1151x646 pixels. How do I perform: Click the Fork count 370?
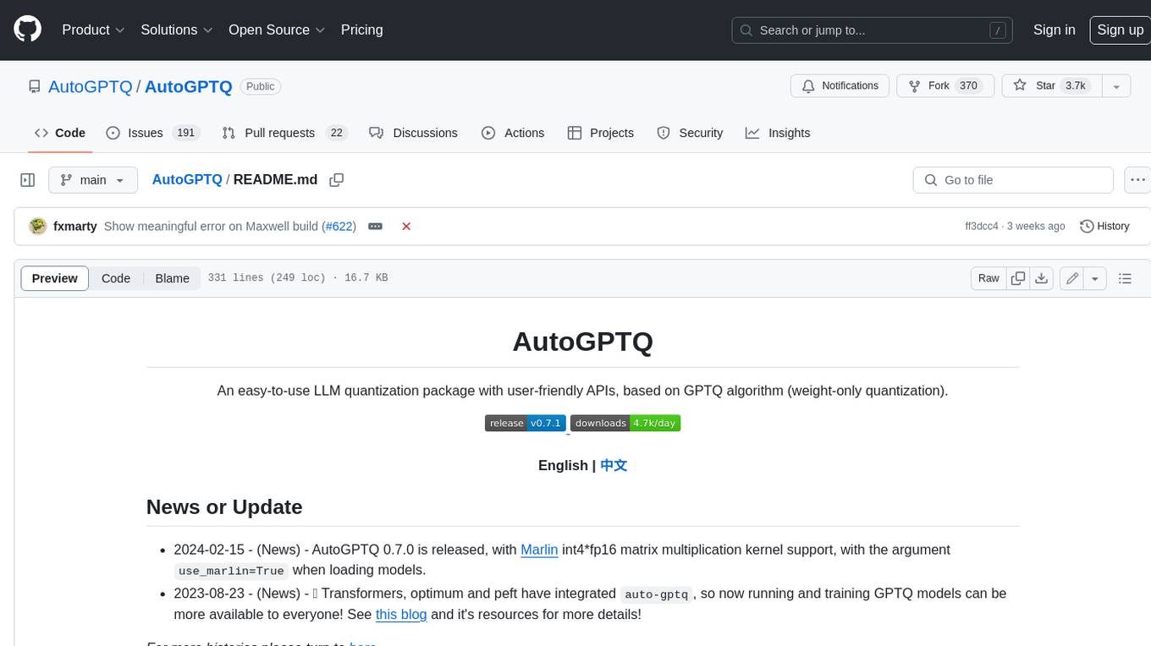coord(968,85)
